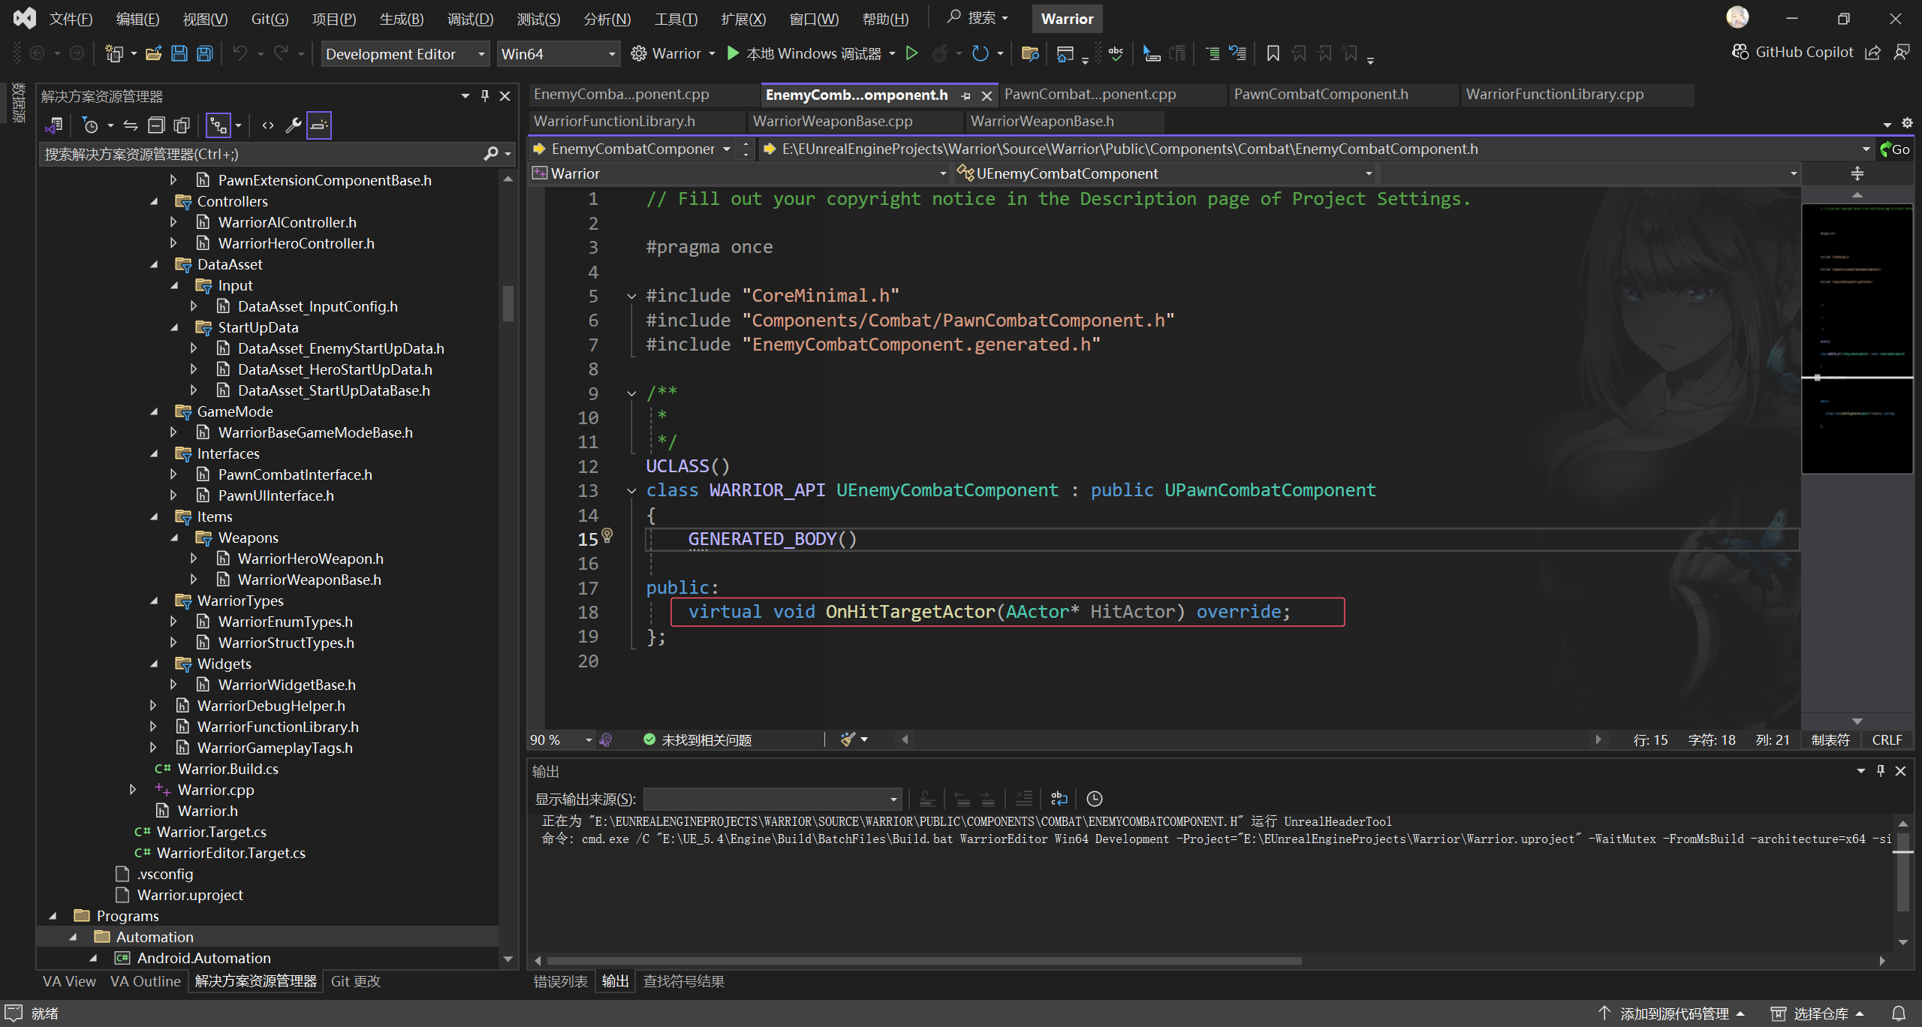Open the 调试(D) menu

tap(470, 19)
